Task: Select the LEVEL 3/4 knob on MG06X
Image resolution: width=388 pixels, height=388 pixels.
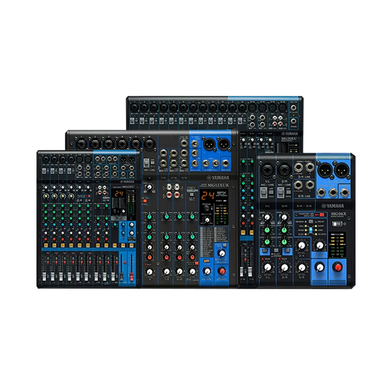Action: [x=301, y=245]
